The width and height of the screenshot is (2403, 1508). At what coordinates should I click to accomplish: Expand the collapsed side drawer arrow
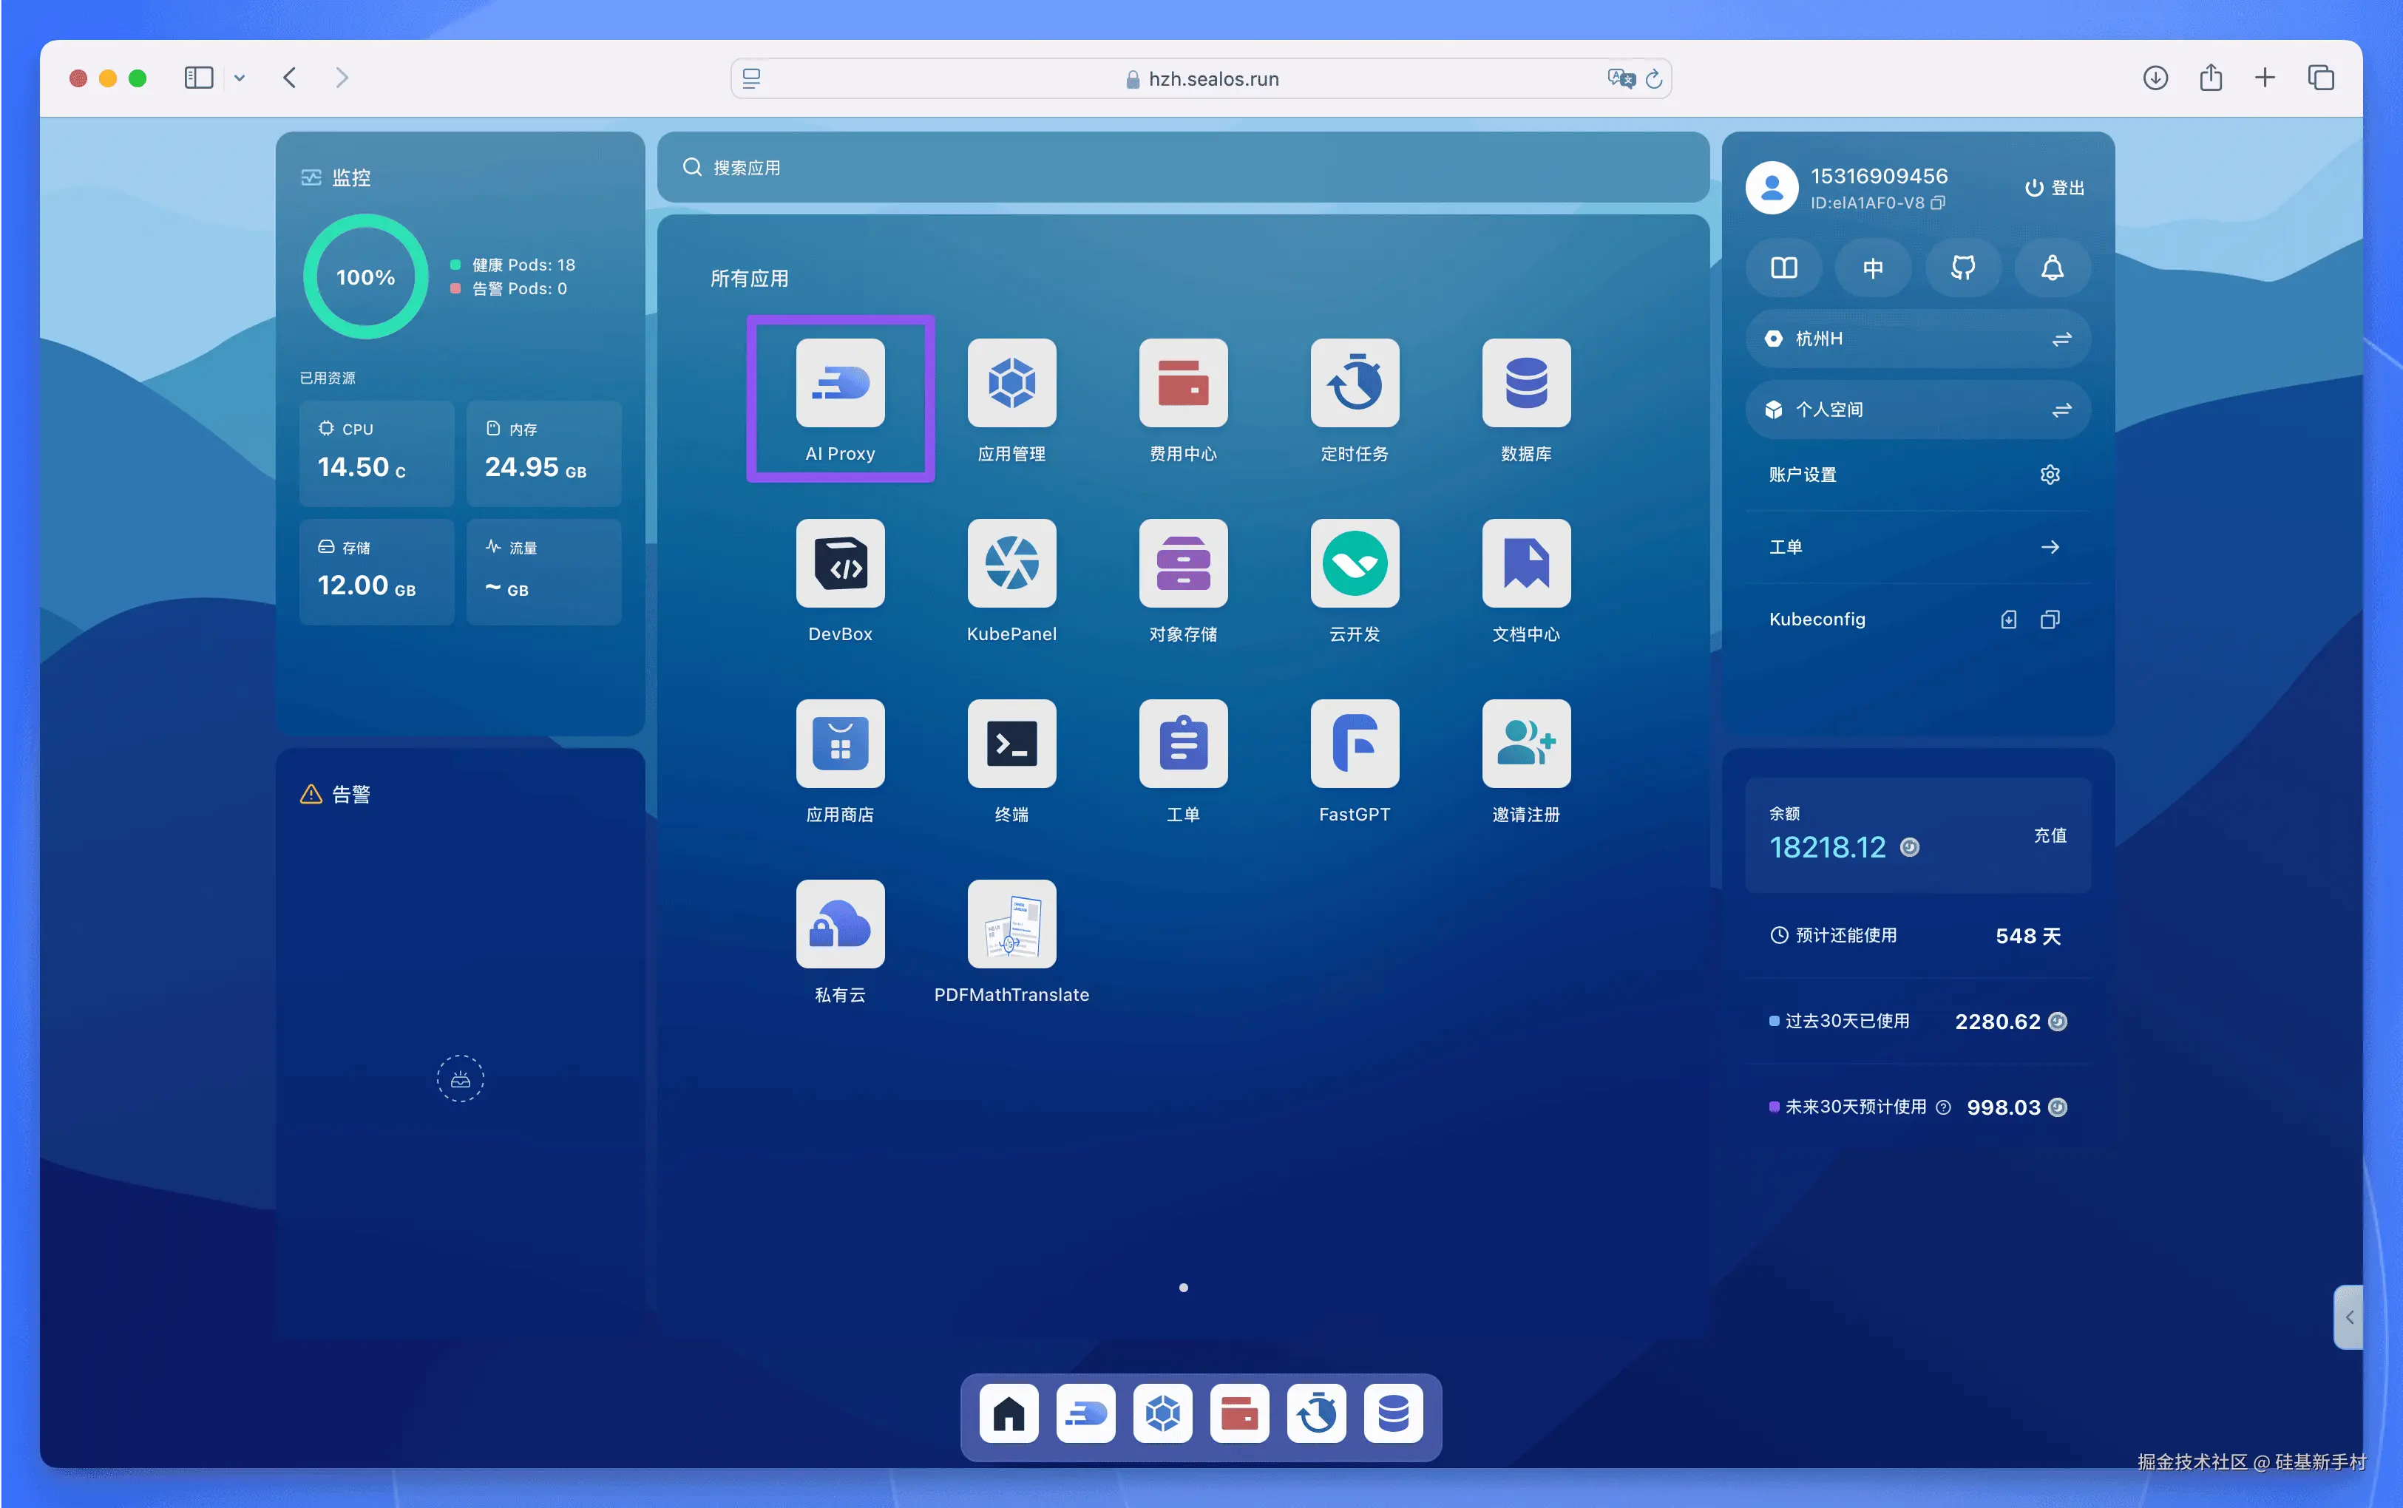click(x=2349, y=1317)
